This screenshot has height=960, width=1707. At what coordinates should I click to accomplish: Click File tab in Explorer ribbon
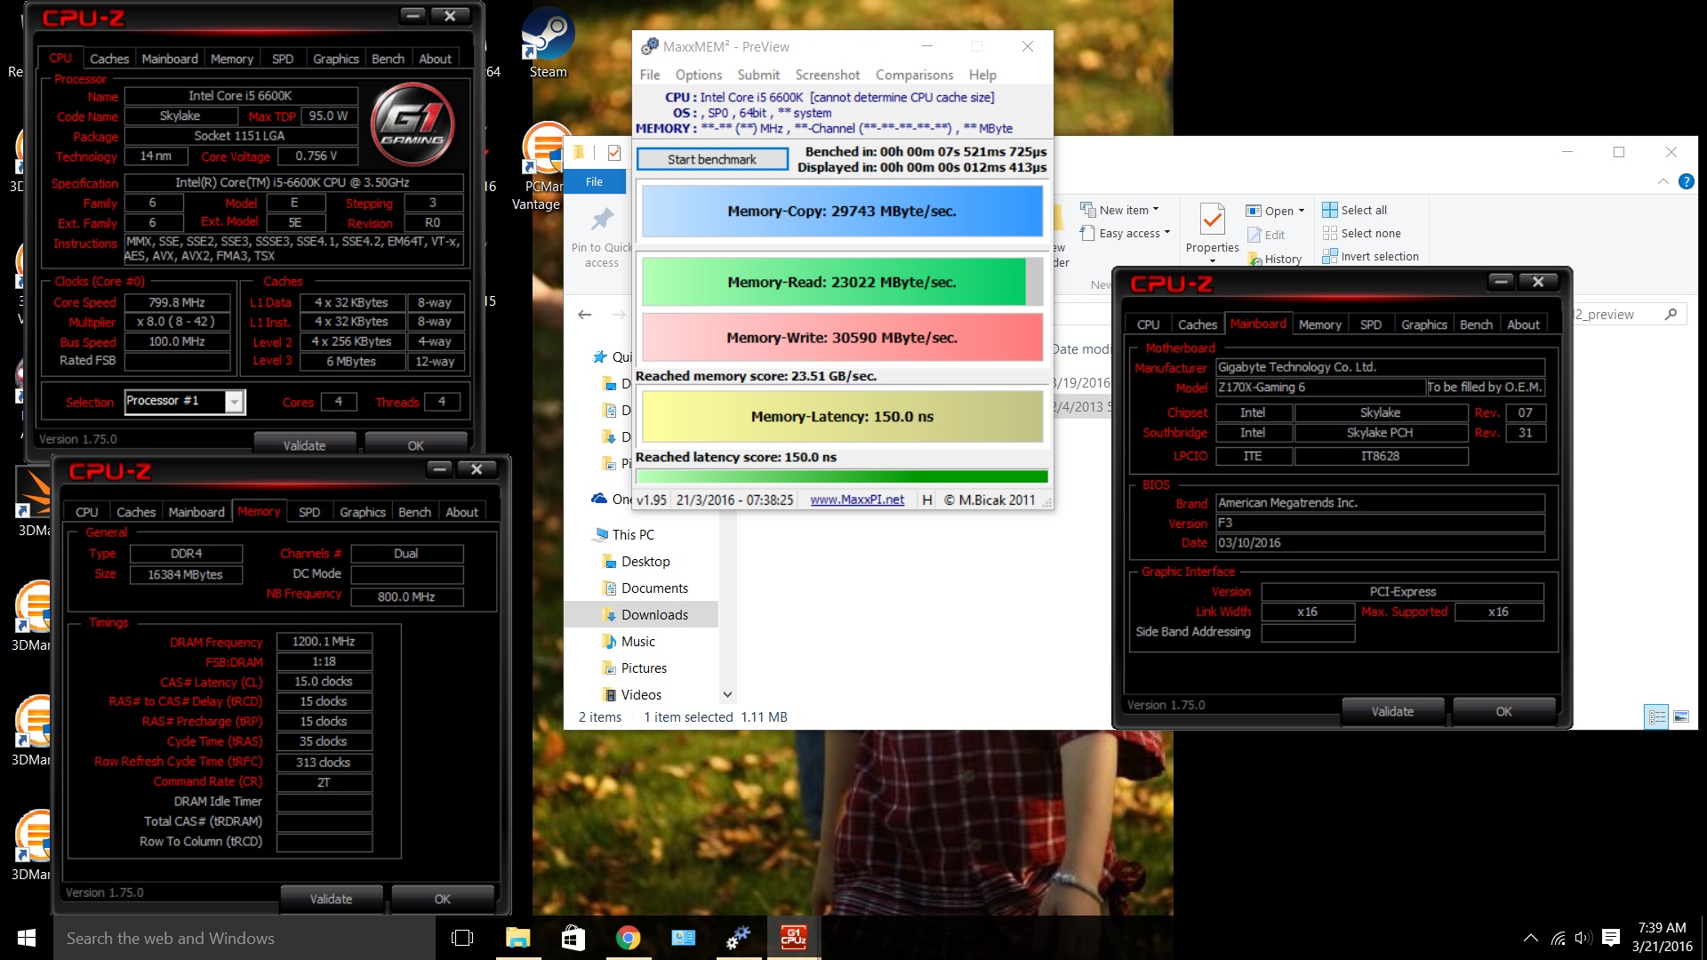[x=594, y=181]
